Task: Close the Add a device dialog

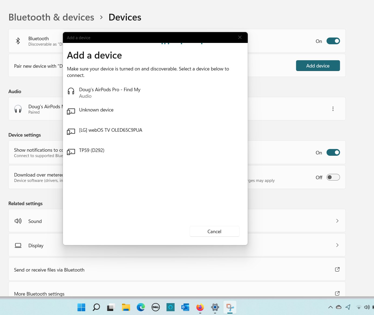Action: click(240, 37)
